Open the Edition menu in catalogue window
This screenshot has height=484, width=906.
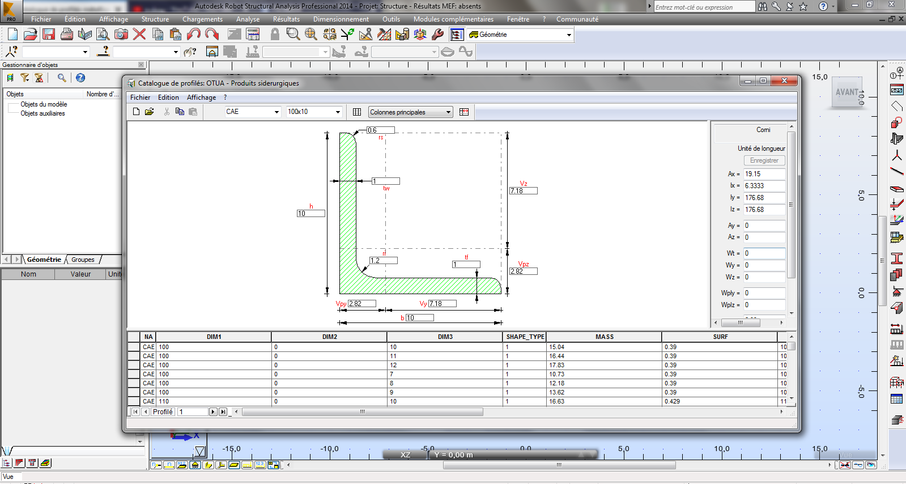pyautogui.click(x=168, y=97)
